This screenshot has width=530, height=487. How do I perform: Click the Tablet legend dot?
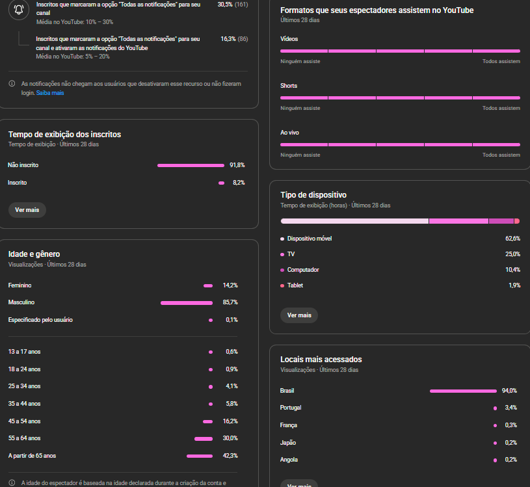(282, 285)
